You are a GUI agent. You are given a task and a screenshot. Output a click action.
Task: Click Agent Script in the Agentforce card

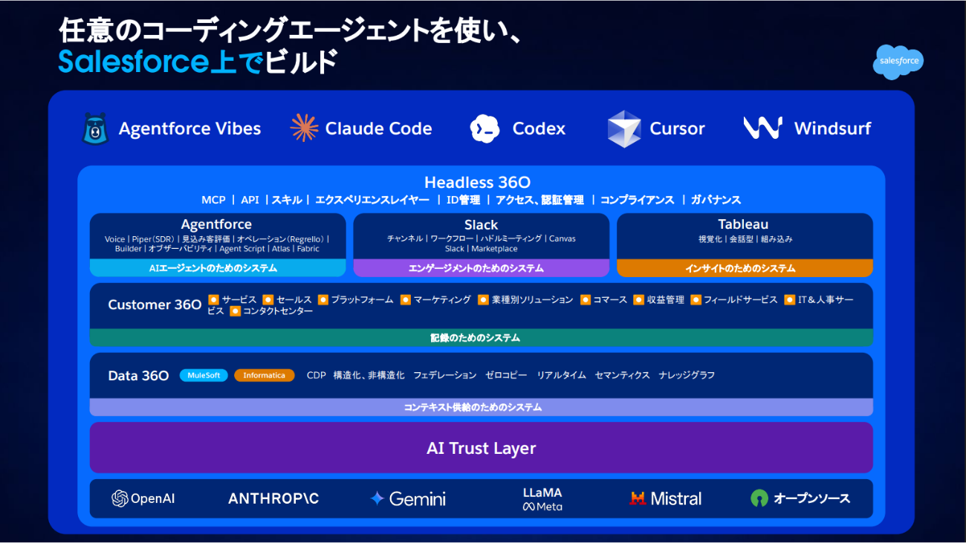pyautogui.click(x=242, y=249)
